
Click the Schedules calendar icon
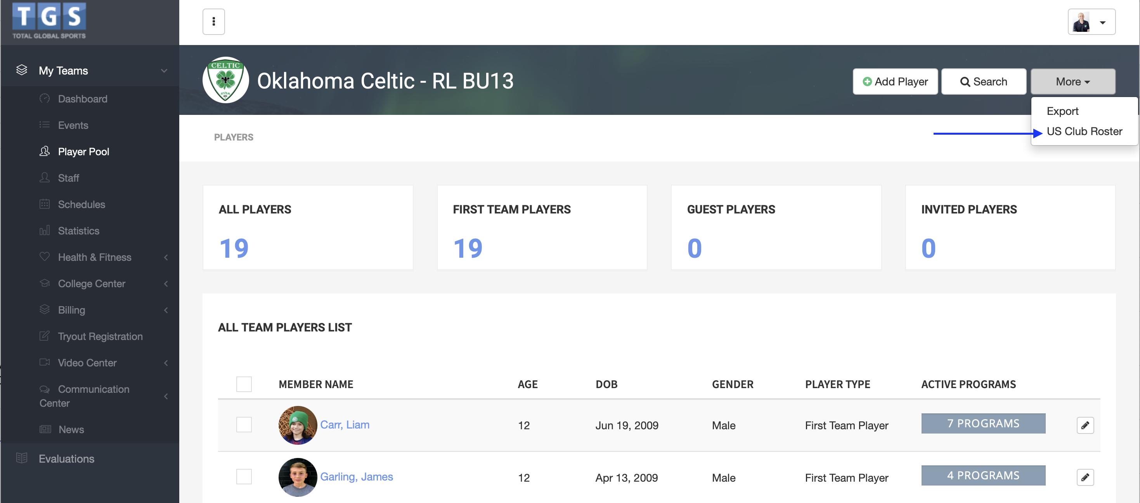pos(44,204)
